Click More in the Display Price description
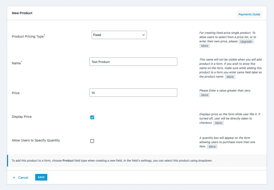Image resolution: width=274 pixels, height=190 pixels. point(218,123)
